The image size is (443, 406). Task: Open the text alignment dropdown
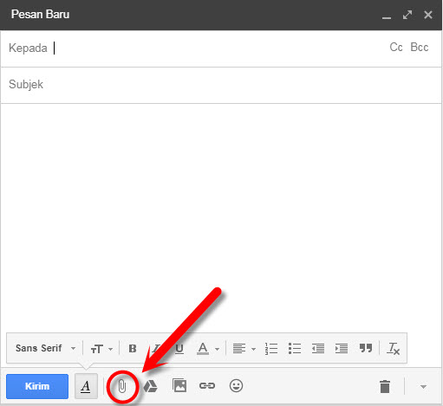[x=244, y=349]
